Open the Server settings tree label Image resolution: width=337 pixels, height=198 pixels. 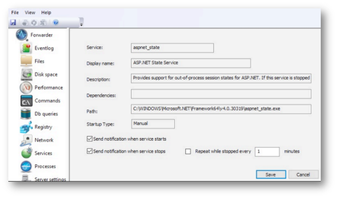(50, 179)
